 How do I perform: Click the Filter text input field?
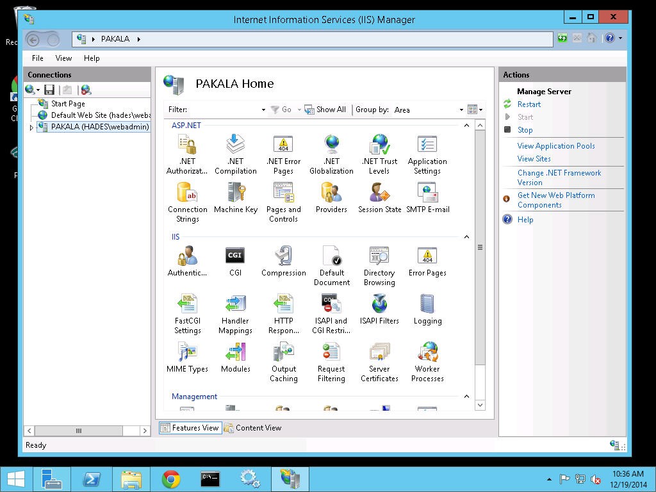(224, 110)
